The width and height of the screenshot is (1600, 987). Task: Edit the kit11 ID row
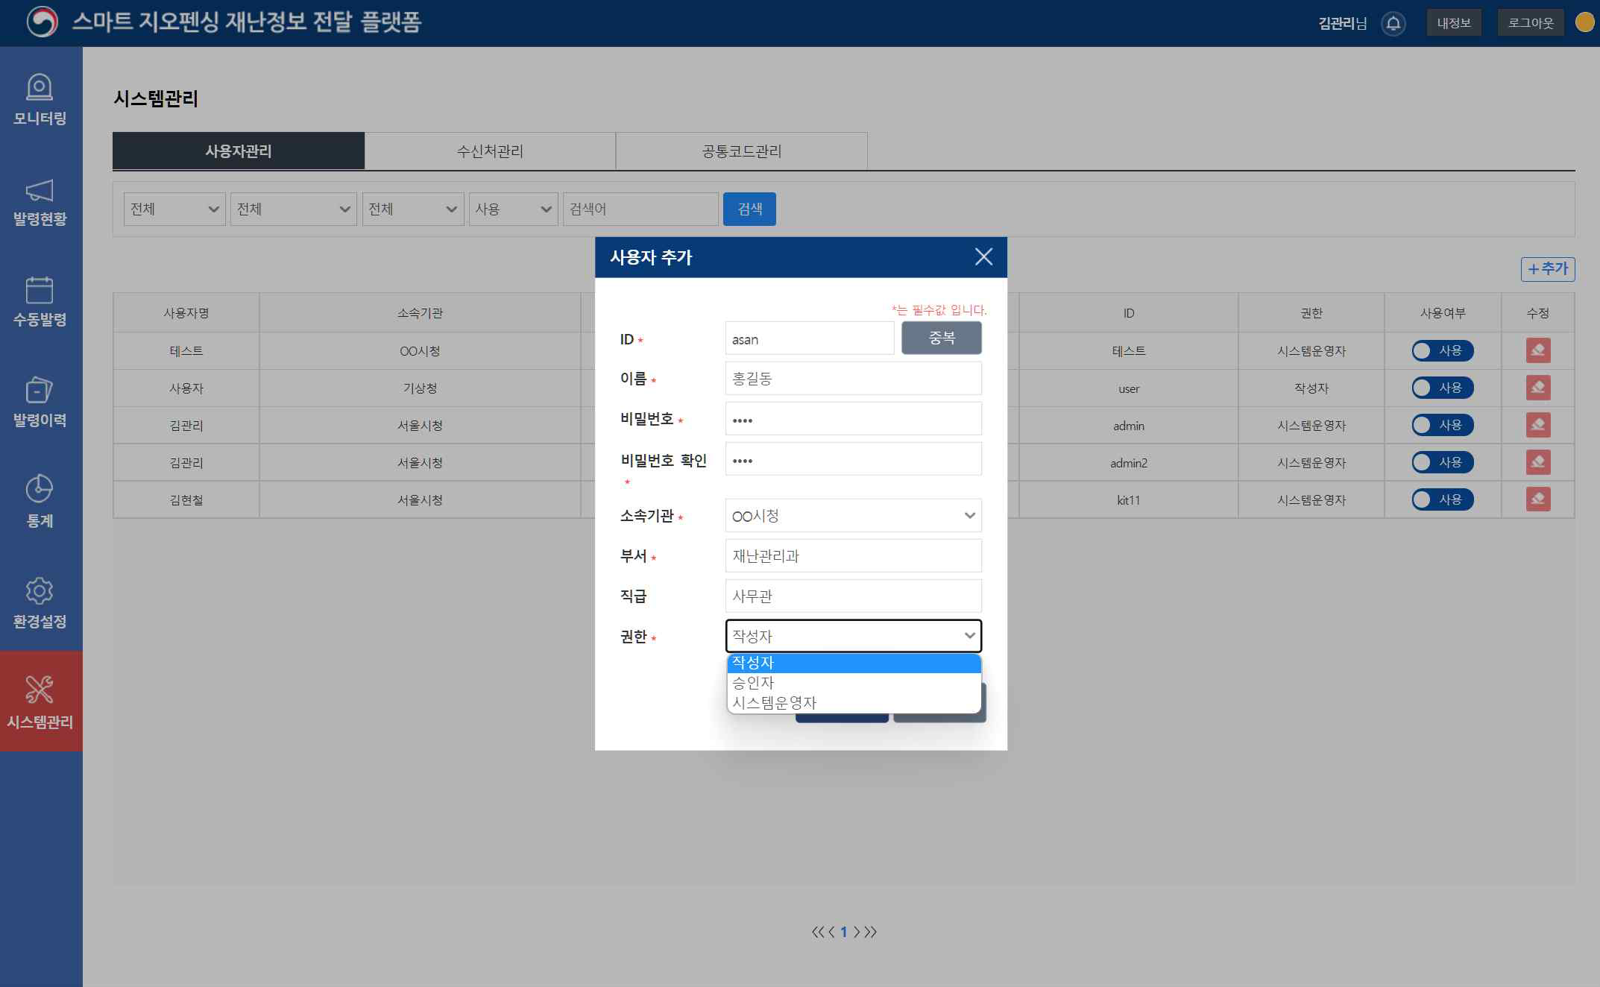pyautogui.click(x=1537, y=499)
